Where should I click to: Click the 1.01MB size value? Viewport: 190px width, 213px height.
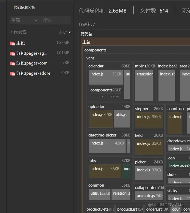coord(63,53)
